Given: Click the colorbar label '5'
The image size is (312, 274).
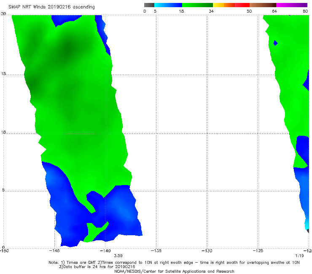Looking at the screenshot, I should (155, 11).
